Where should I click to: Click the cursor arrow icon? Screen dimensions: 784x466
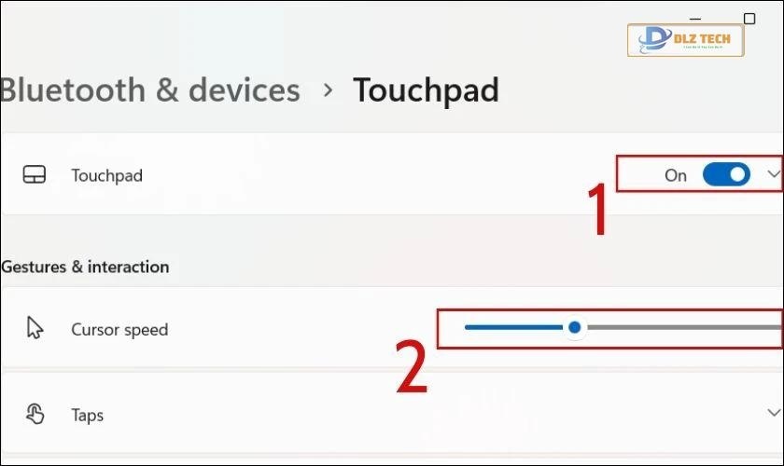click(35, 329)
